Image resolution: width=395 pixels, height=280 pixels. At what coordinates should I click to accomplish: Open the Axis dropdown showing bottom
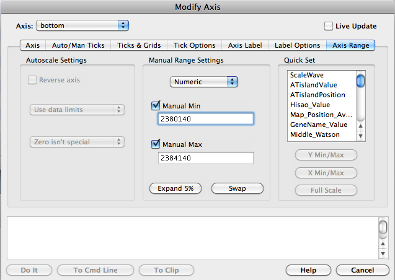point(82,25)
